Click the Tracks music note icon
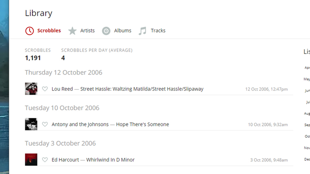310x174 pixels. tap(143, 31)
